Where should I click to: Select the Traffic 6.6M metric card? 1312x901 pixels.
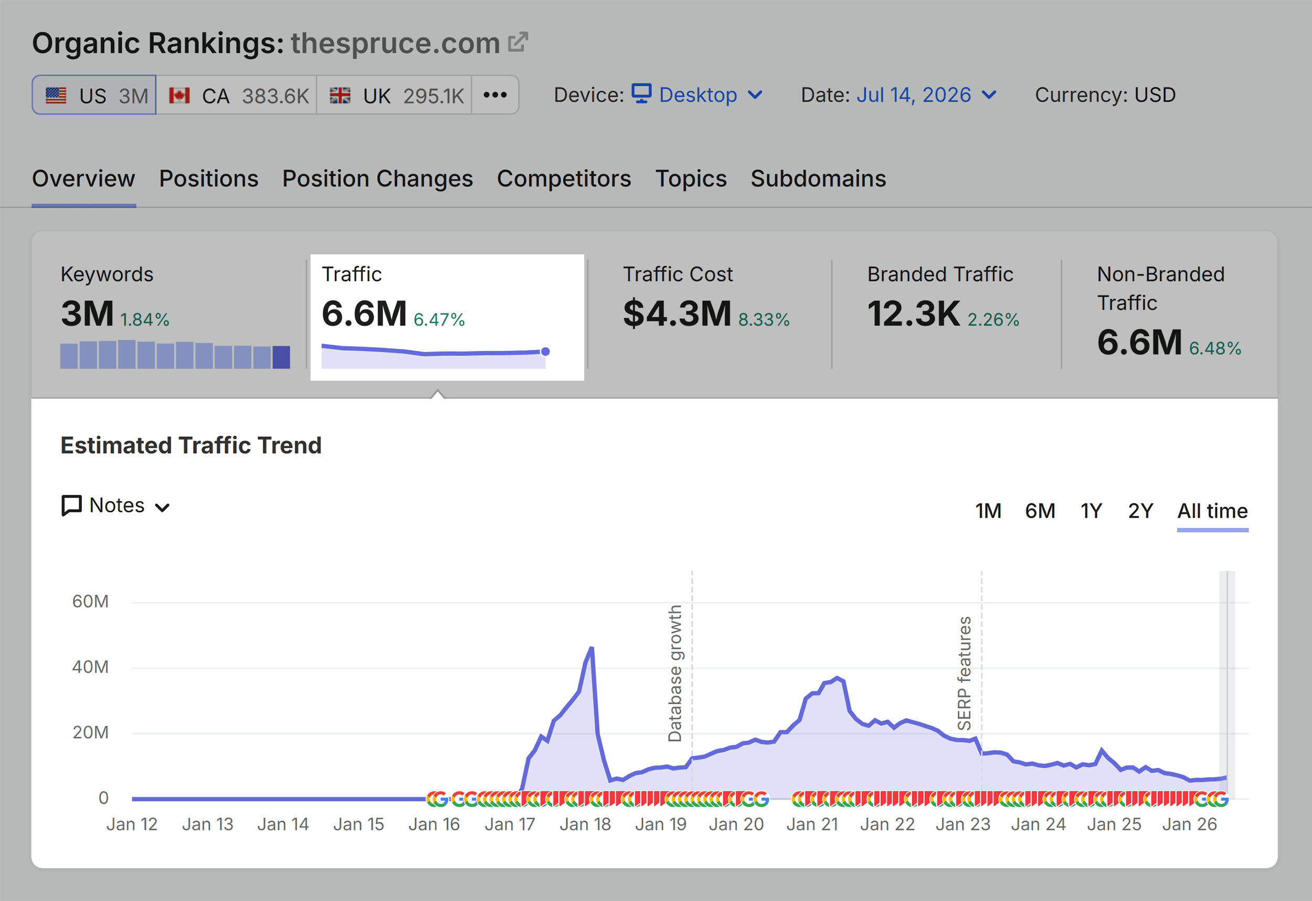pos(447,317)
